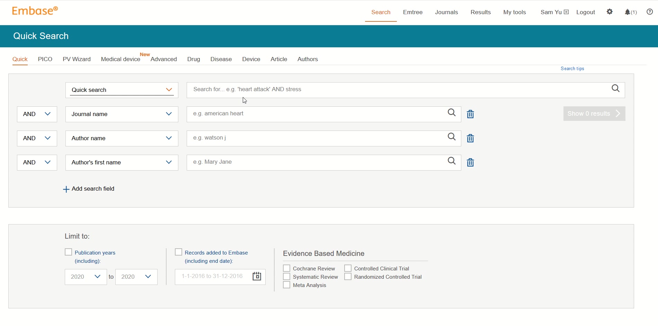Delete the Author name search row
This screenshot has width=658, height=326.
[470, 138]
